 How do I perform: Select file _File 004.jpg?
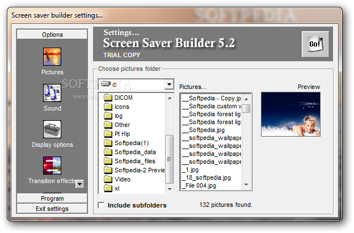199,185
